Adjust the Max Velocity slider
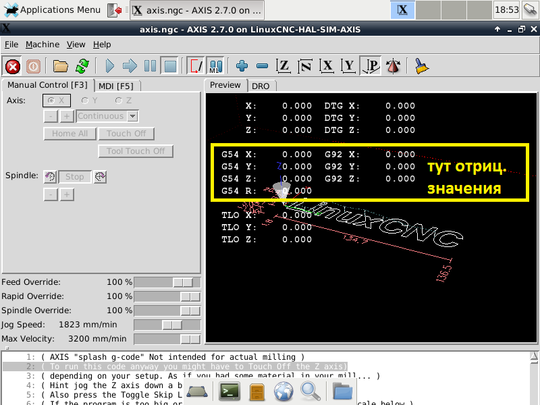 (167, 339)
